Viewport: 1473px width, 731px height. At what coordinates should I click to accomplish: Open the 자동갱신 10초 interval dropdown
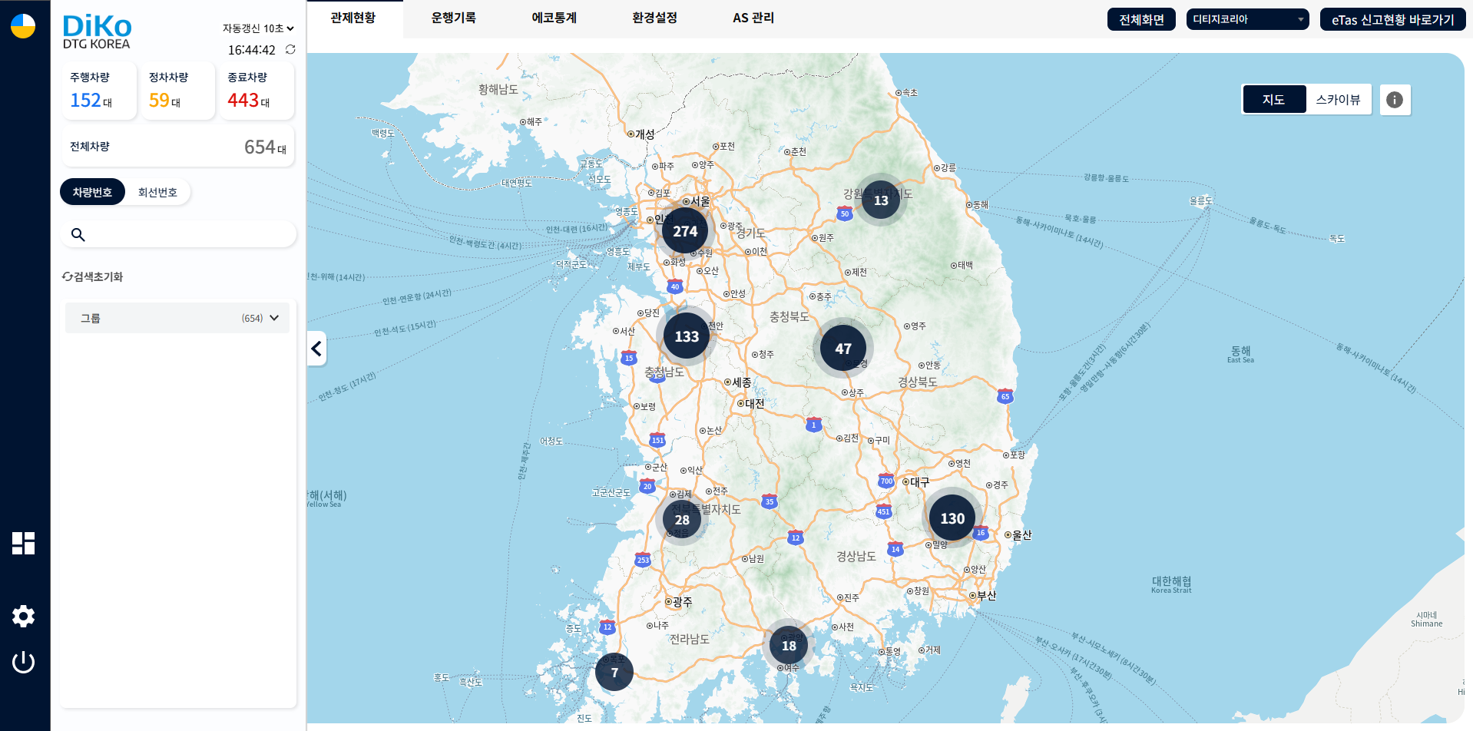pos(258,28)
